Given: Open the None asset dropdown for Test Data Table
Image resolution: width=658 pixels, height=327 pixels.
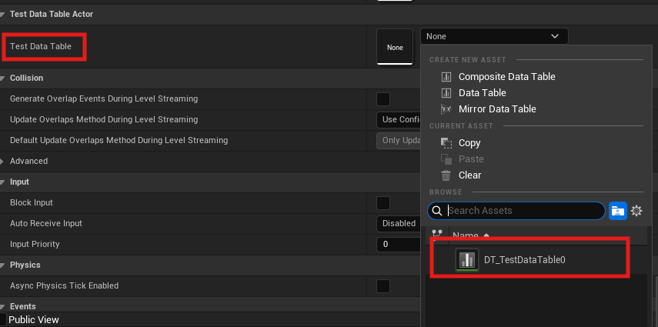Looking at the screenshot, I should (494, 36).
